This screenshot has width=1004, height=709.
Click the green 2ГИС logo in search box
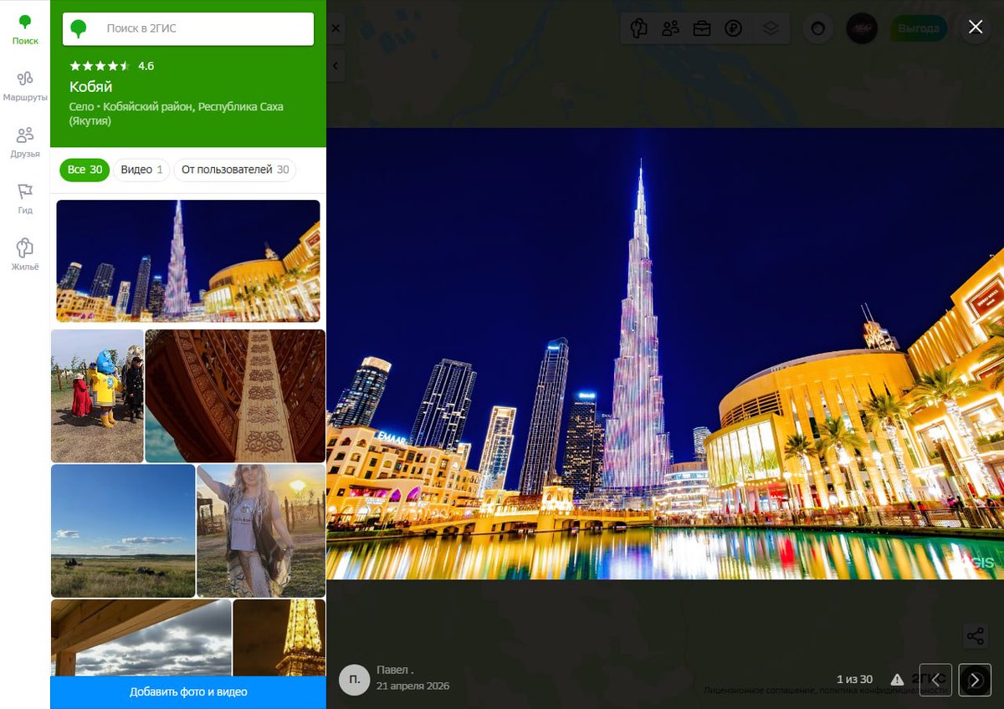click(x=79, y=29)
